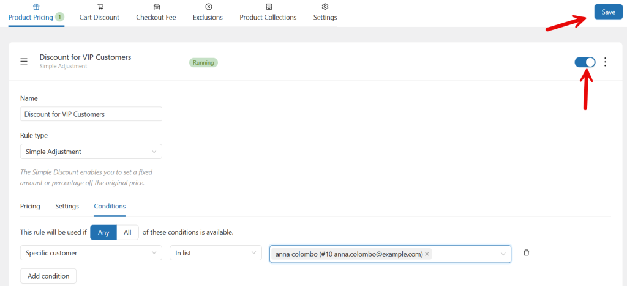Remove anna colombo from the customer list
This screenshot has height=286, width=627.
(x=427, y=254)
